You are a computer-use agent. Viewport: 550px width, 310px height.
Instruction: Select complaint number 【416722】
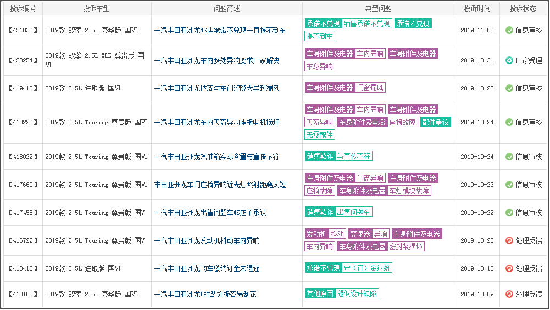point(23,240)
